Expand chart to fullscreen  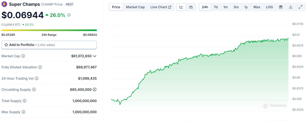tap(301, 7)
